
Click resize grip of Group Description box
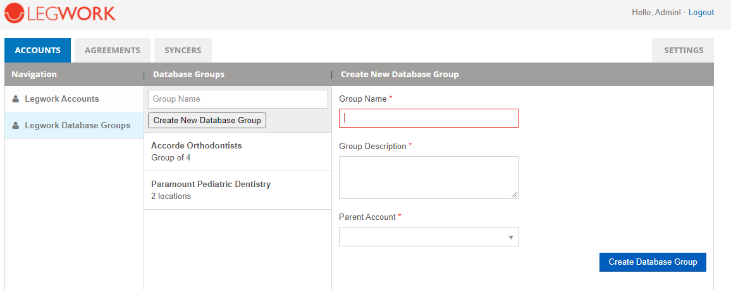pos(514,195)
